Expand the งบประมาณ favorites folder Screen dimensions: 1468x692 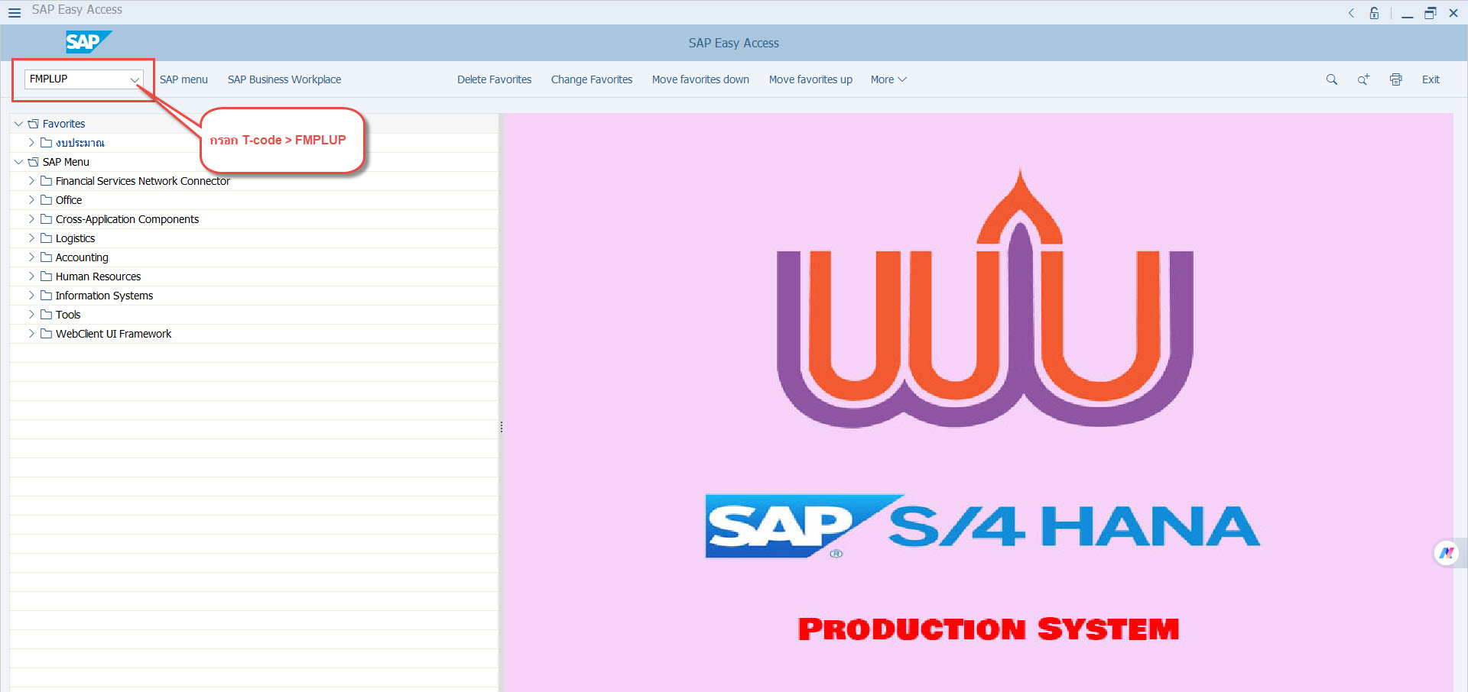click(31, 143)
